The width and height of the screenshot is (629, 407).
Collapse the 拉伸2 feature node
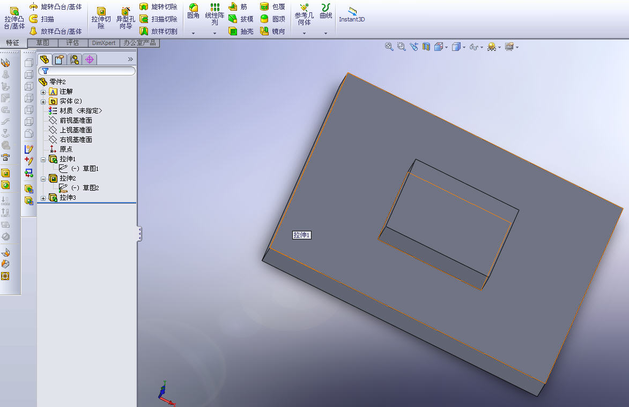(43, 179)
